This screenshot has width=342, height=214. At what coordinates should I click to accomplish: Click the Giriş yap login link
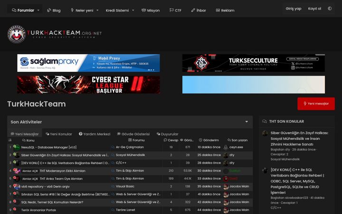coord(294,9)
